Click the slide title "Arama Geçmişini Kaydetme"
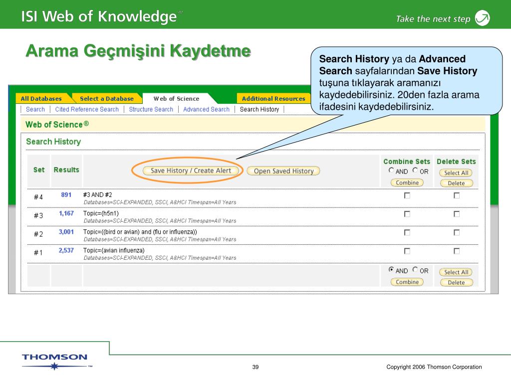The width and height of the screenshot is (511, 383). pos(138,51)
